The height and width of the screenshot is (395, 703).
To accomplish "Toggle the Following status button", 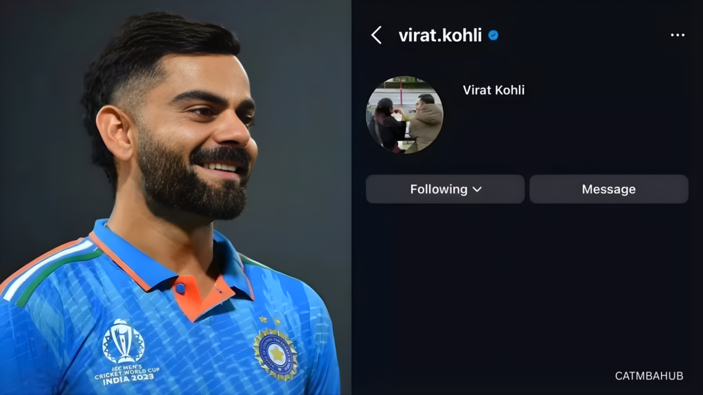I will point(445,189).
